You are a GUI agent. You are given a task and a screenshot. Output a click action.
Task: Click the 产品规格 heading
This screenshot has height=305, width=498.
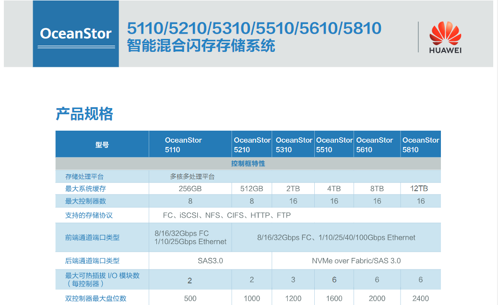point(84,114)
